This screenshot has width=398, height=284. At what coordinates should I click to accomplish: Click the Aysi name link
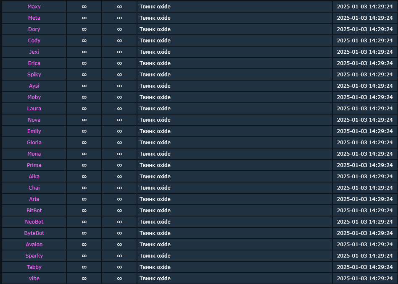click(34, 86)
